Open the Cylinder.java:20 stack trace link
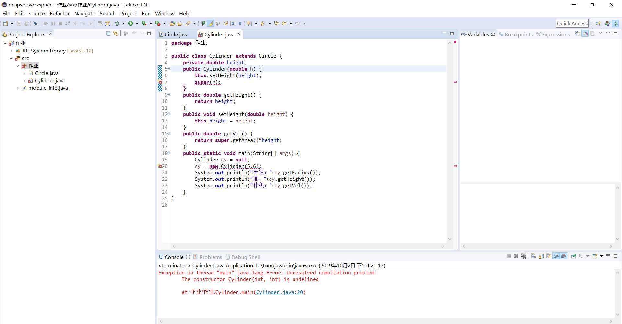Image resolution: width=622 pixels, height=324 pixels. click(279, 292)
